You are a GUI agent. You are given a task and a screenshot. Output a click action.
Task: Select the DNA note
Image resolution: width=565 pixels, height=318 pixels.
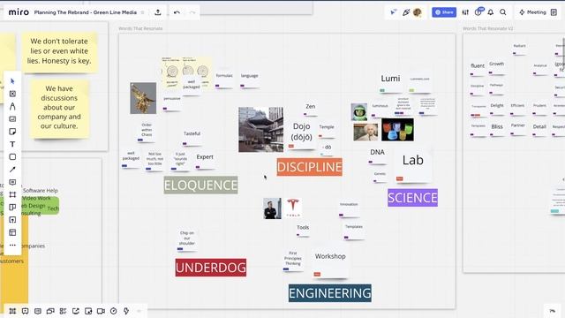pos(377,155)
